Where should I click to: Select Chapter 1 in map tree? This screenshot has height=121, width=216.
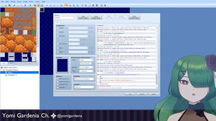point(12,75)
